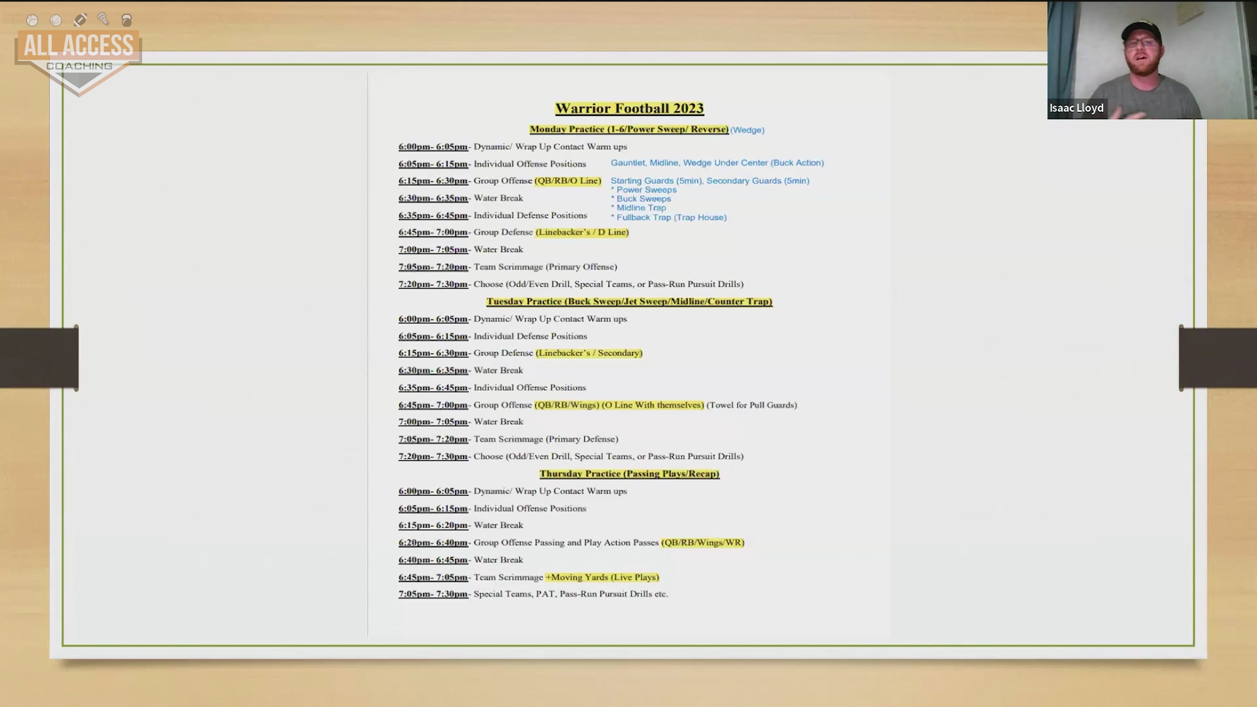Click Tuesday's 'Choose (Odd/Even Drill, Special Teams...' line
The height and width of the screenshot is (707, 1257).
pos(608,457)
